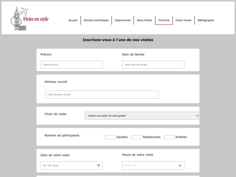Open the calendar picker icon in date field

tap(99, 165)
